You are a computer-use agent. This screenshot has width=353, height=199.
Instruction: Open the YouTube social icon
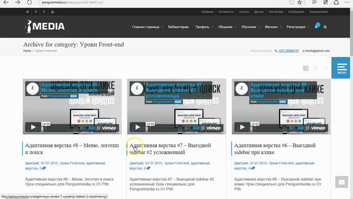(52, 12)
